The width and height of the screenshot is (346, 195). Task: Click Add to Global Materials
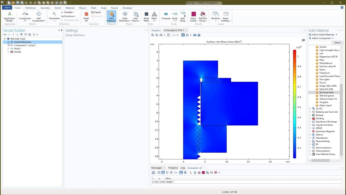323,35
